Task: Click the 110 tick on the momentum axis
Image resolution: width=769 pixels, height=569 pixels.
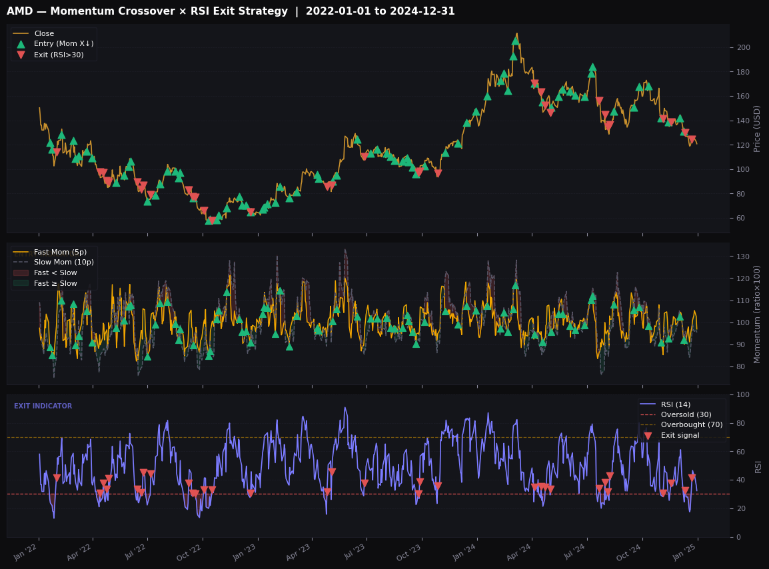Action: point(743,300)
